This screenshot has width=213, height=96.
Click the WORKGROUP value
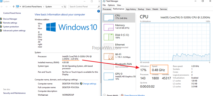pyautogui.click(x=68, y=95)
